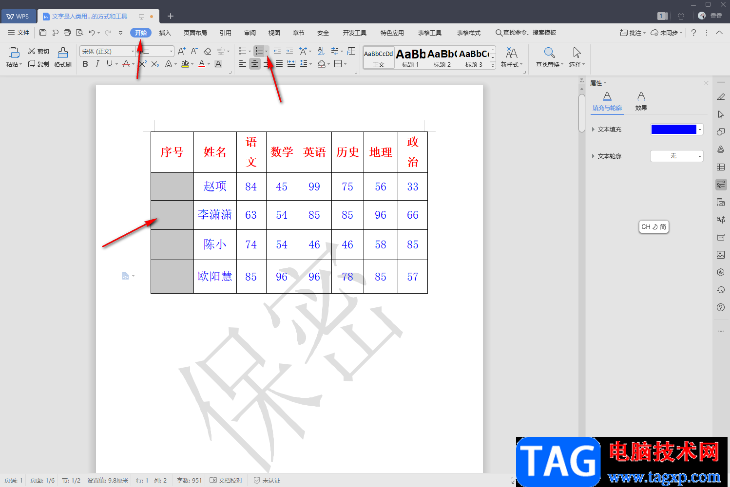Click the Save icon in quick access toolbar
730x487 pixels.
[43, 33]
